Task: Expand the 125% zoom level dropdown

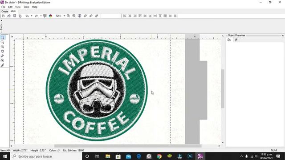Action: (x=64, y=16)
